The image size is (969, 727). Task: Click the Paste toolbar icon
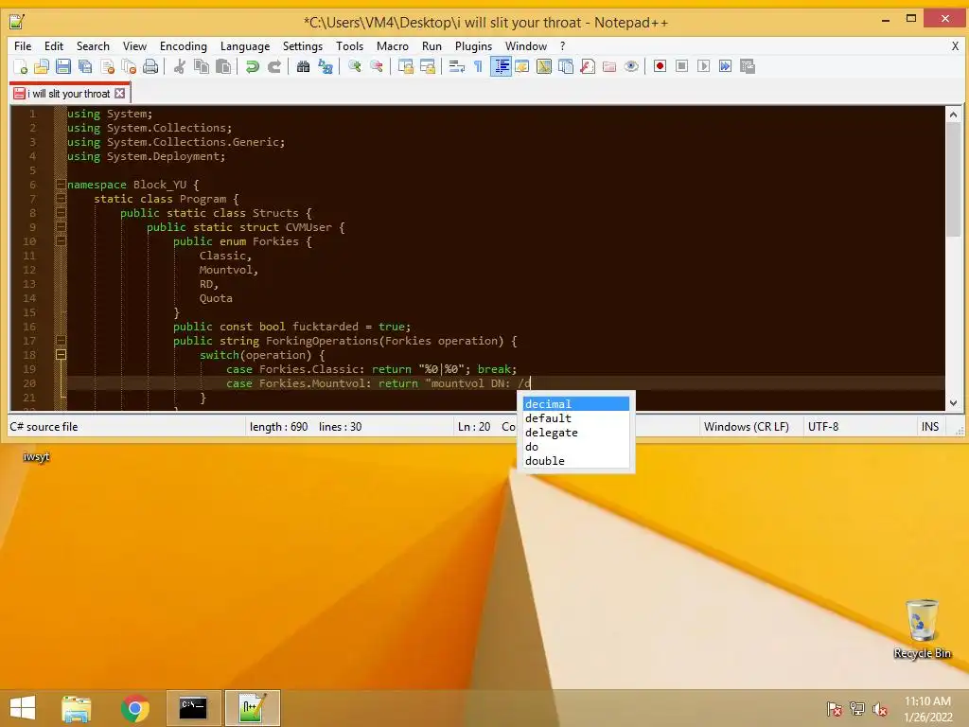tap(223, 66)
